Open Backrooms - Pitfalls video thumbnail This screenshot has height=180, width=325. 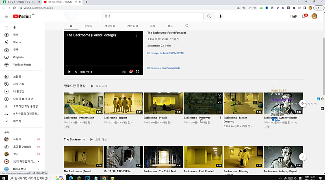(x=163, y=103)
